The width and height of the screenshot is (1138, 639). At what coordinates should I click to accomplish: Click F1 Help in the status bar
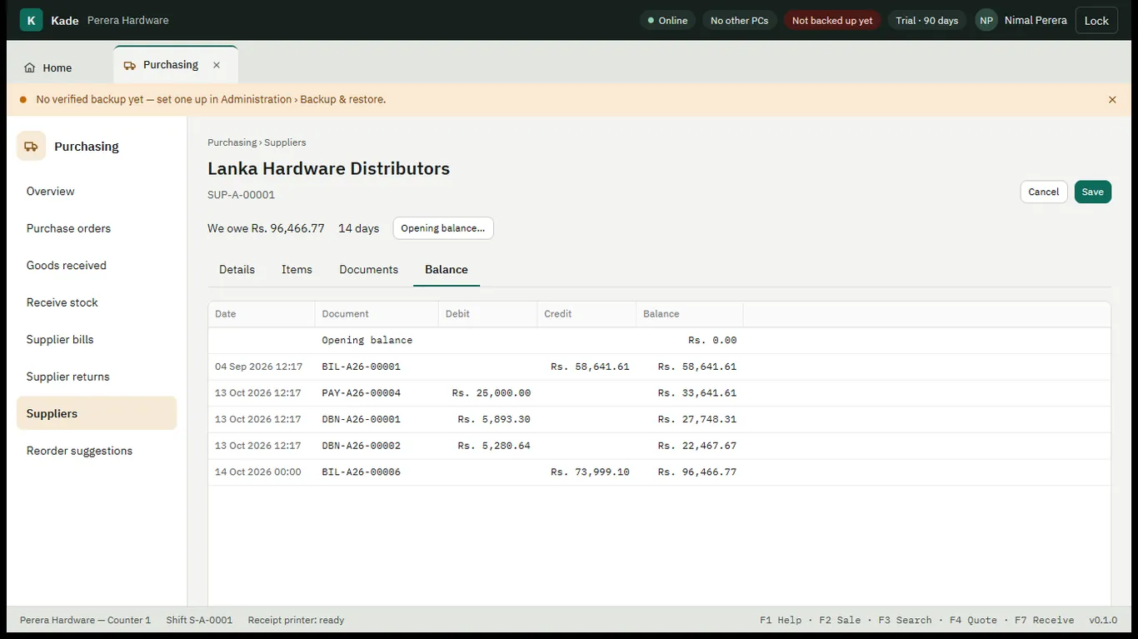click(x=781, y=620)
